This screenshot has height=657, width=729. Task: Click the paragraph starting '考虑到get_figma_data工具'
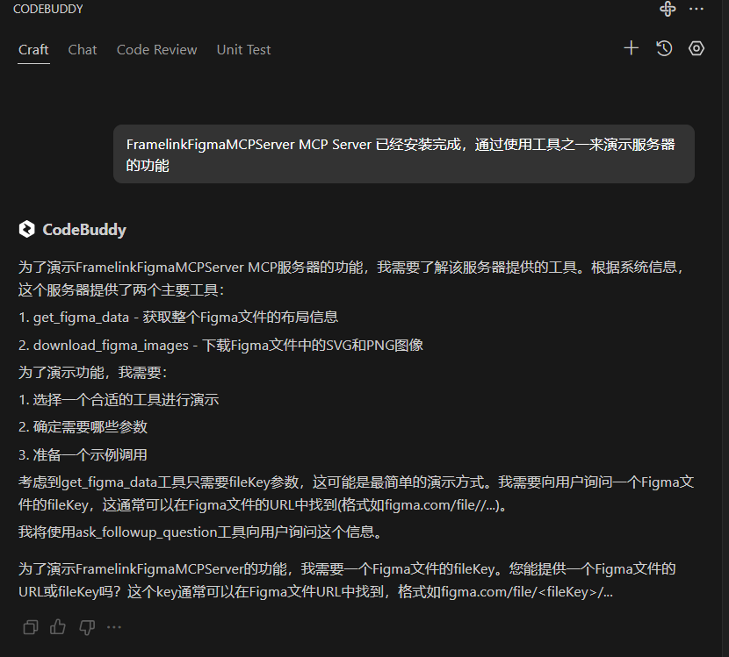point(356,494)
